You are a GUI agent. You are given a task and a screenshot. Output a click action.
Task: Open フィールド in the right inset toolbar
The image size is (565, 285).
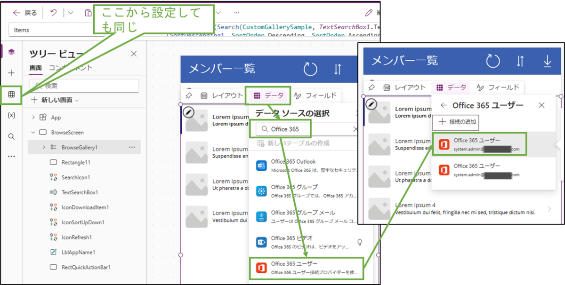point(498,87)
